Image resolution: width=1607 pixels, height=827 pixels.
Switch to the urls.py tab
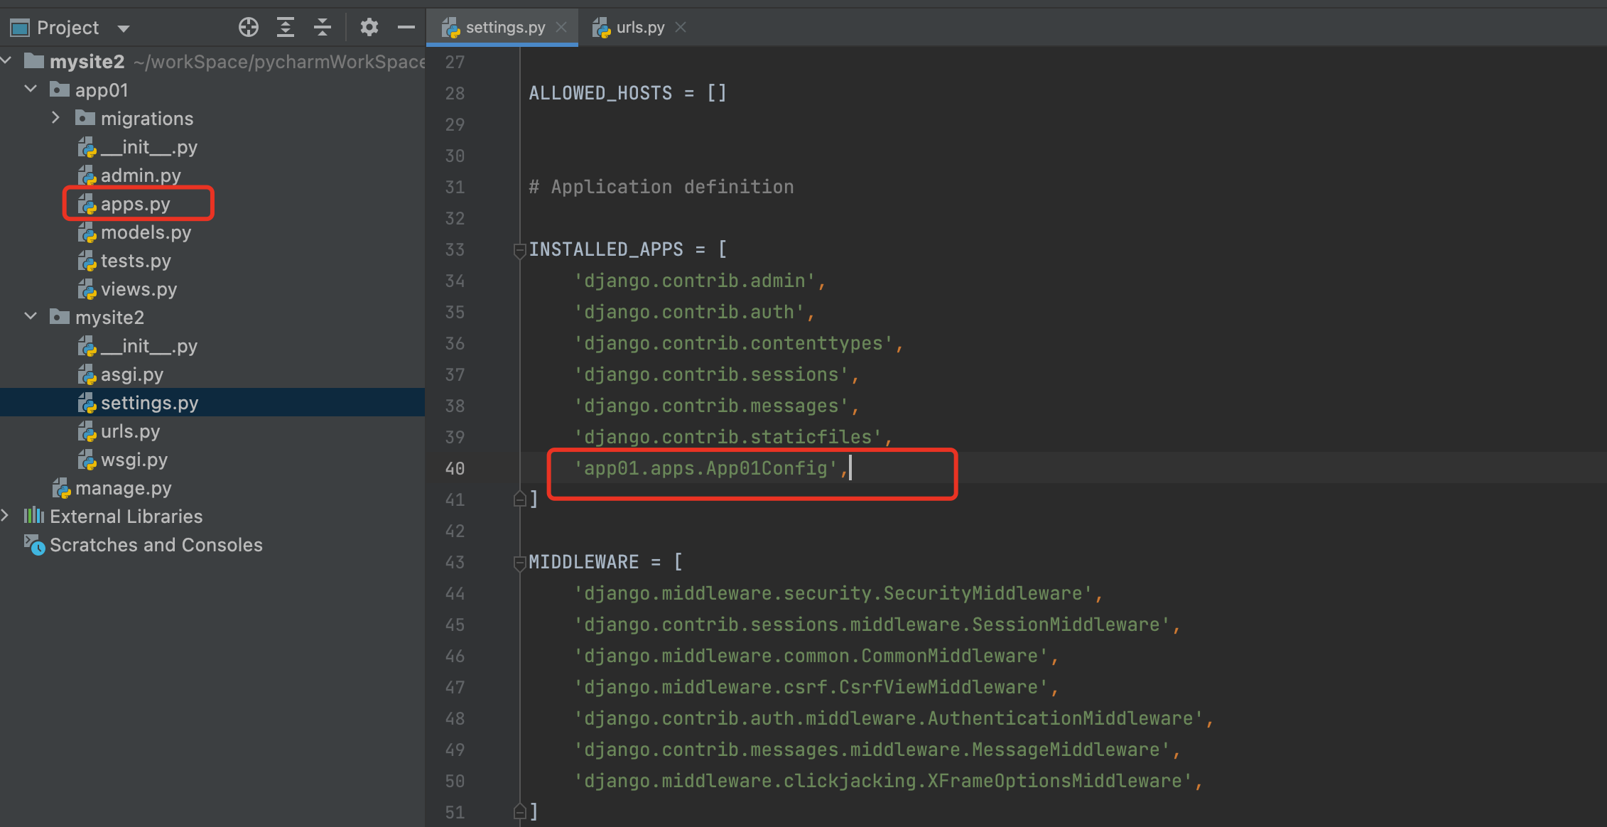tap(640, 27)
